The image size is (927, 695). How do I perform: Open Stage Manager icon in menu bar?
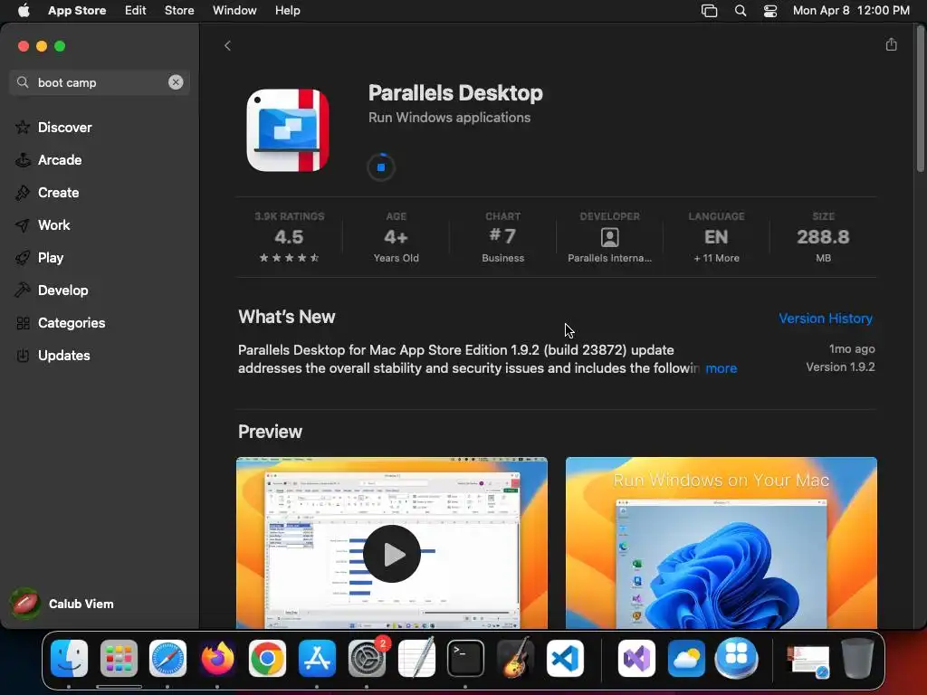tap(709, 11)
